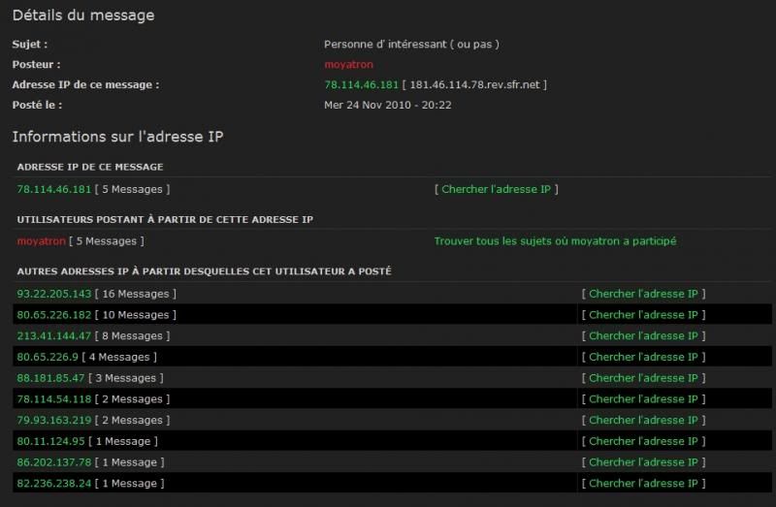Search IP address for 80.65.226.182 row
776x507 pixels.
click(x=643, y=315)
